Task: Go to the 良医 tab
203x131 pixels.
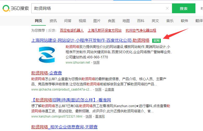Action: click(x=112, y=21)
